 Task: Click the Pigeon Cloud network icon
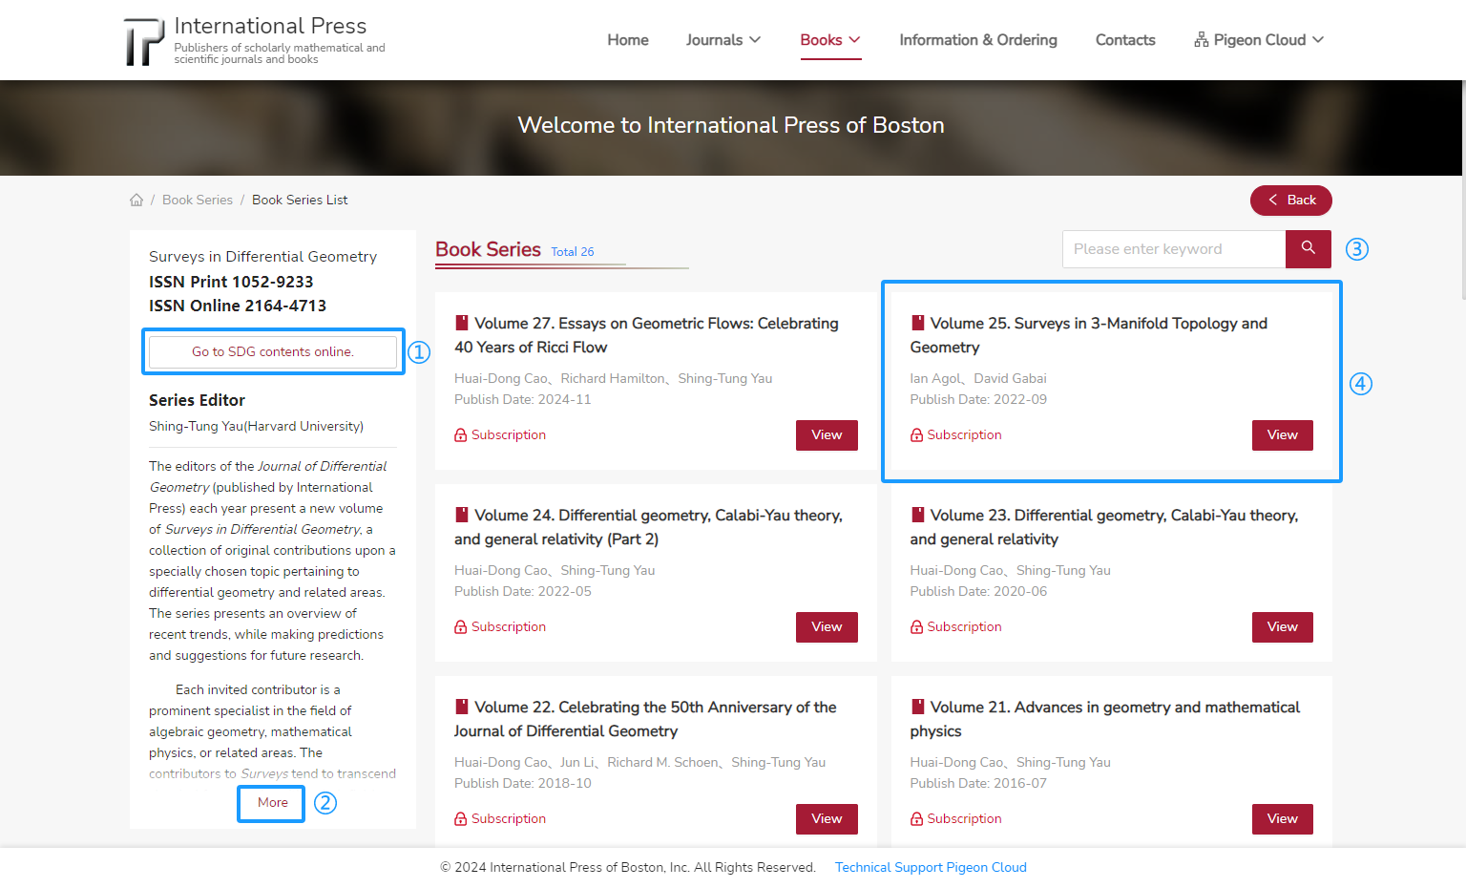click(1202, 40)
